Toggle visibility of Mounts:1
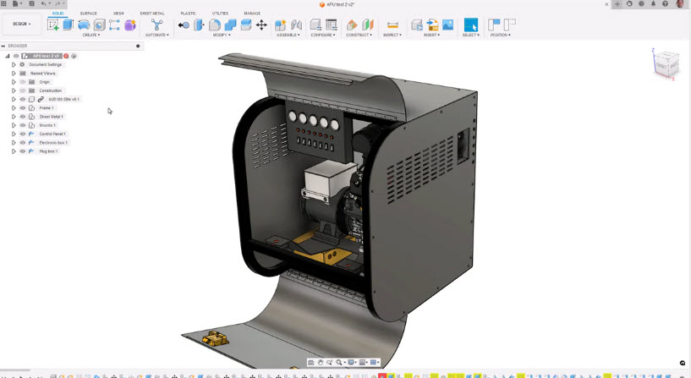Image resolution: width=691 pixels, height=378 pixels. pos(23,125)
